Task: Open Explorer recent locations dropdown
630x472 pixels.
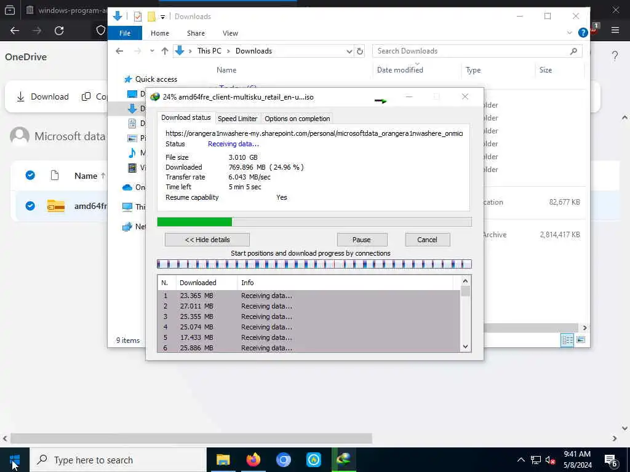Action: click(x=152, y=51)
